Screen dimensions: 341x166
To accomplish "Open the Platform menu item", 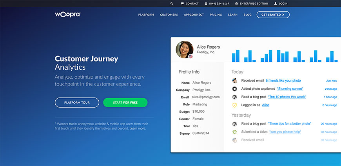I will click(146, 15).
